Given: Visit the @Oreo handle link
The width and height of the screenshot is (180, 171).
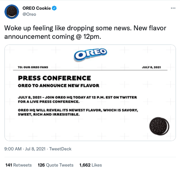Looking at the screenshot, I should tap(29, 14).
